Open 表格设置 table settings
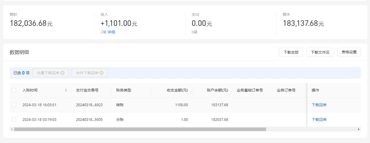Image resolution: width=370 pixels, height=143 pixels. pos(349,52)
